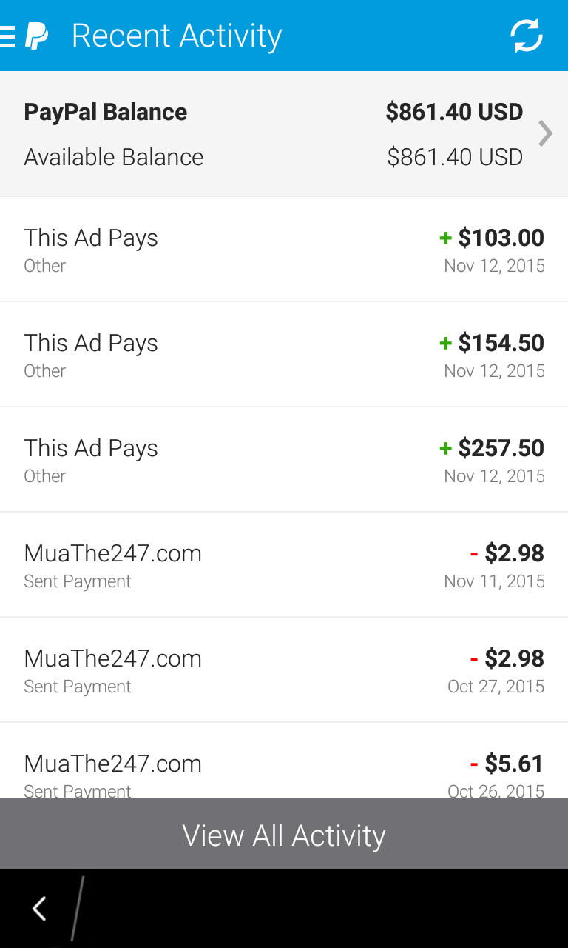Viewport: 568px width, 948px height.
Task: Expand PayPal Balance details chevron
Action: coord(545,133)
